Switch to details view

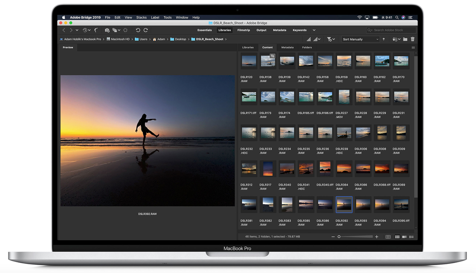[x=405, y=237]
